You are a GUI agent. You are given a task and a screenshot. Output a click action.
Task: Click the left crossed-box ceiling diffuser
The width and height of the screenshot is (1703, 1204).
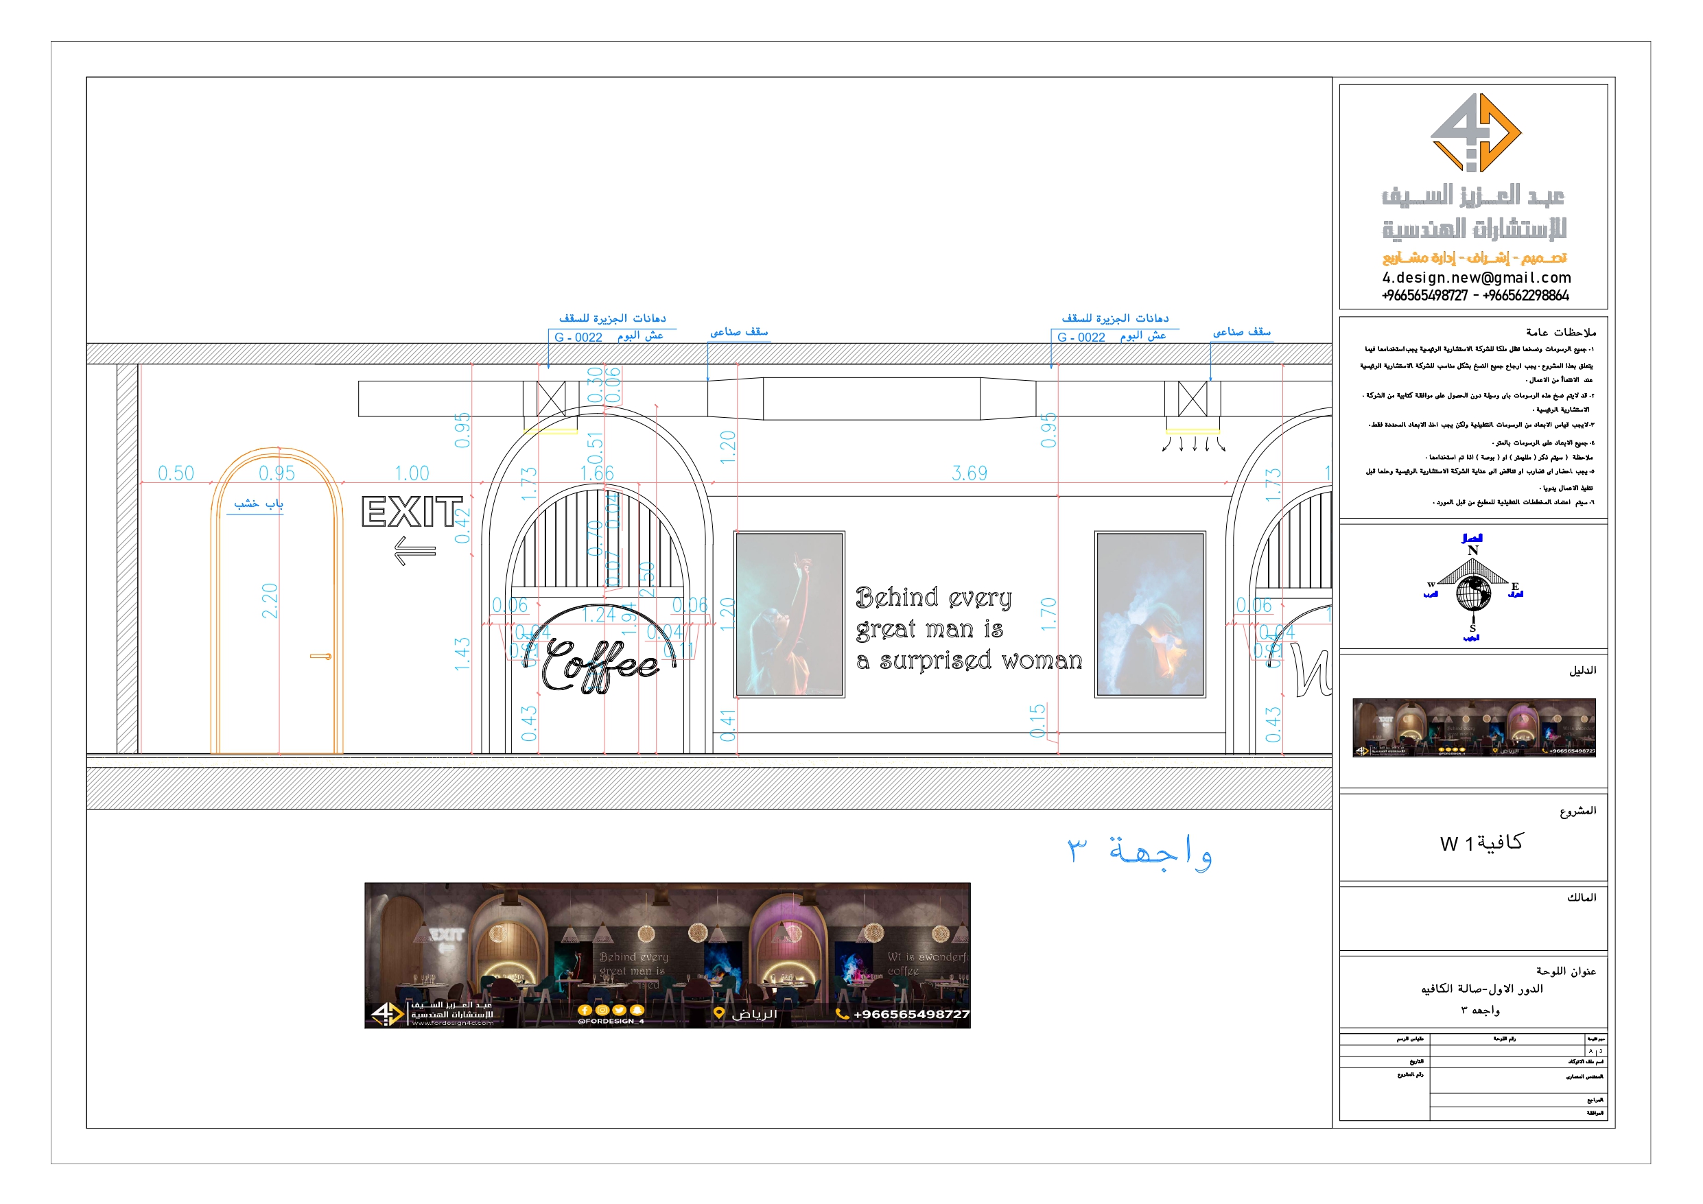point(550,399)
